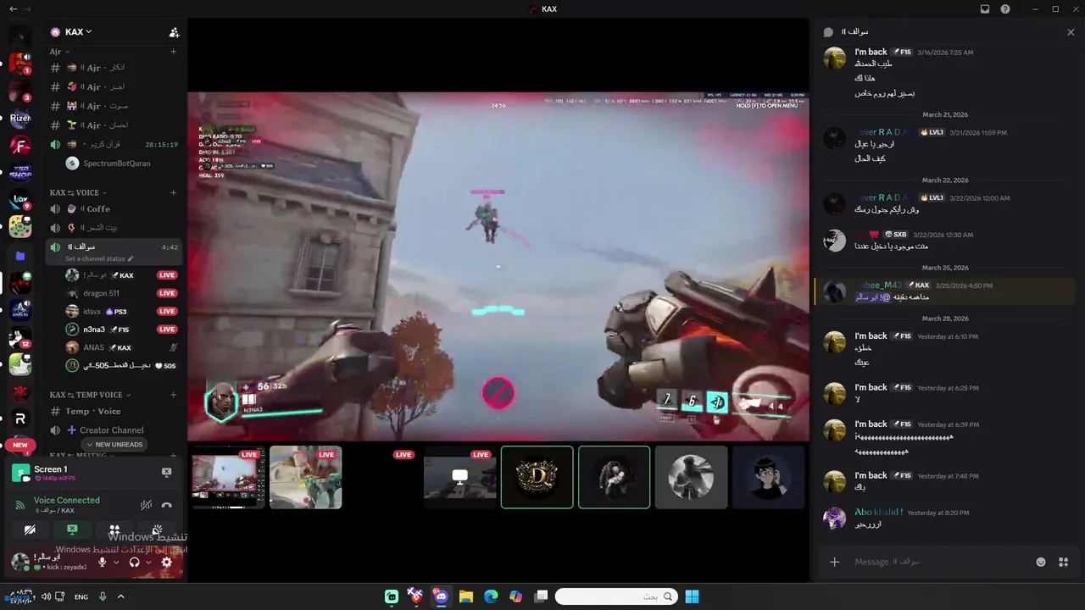The image size is (1085, 610).
Task: Open the Voice Connected status details
Action: click(x=67, y=501)
